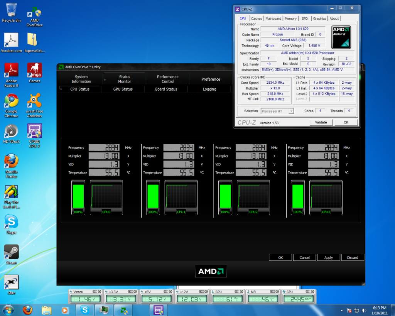This screenshot has width=395, height=316.
Task: Click the Core Speed 2834.0 MHz field
Action: tap(275, 83)
